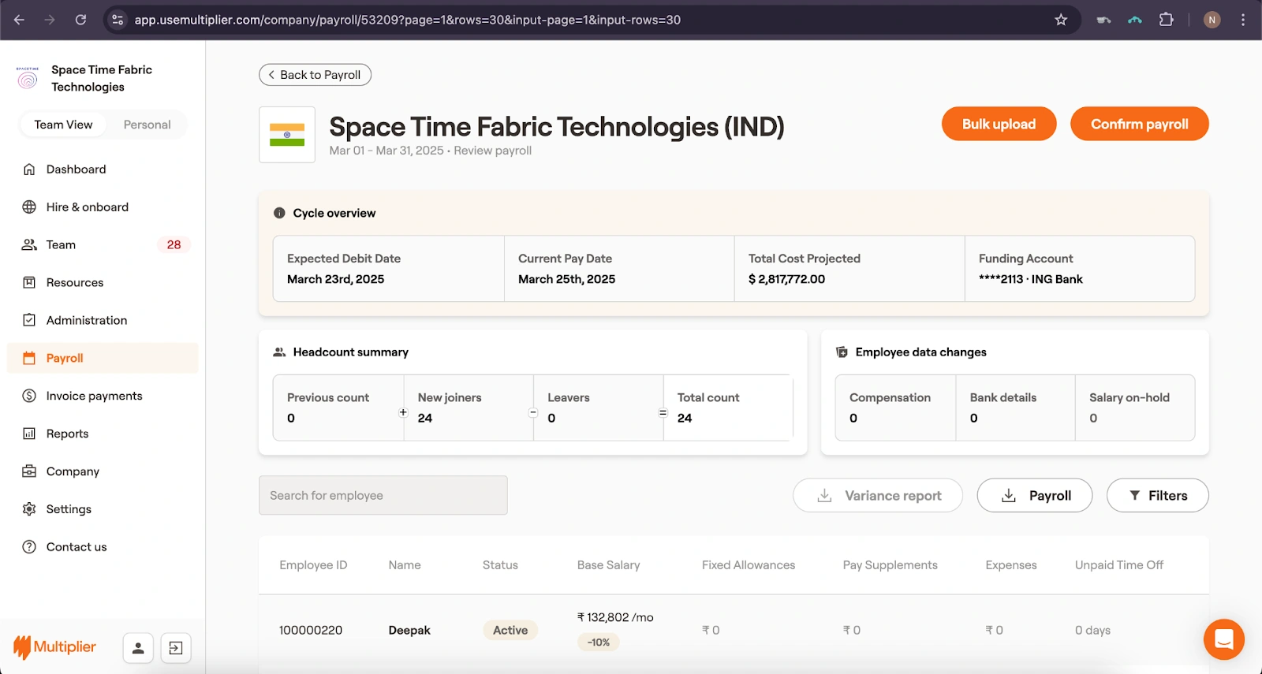Open Hire & onboard menu item
Image resolution: width=1262 pixels, height=674 pixels.
click(x=103, y=207)
